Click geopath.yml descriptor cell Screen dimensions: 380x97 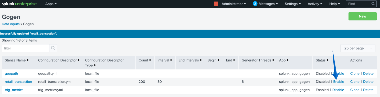tap(48, 74)
